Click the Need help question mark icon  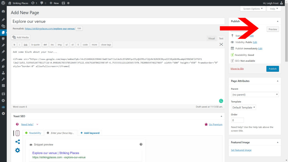(x=17, y=124)
